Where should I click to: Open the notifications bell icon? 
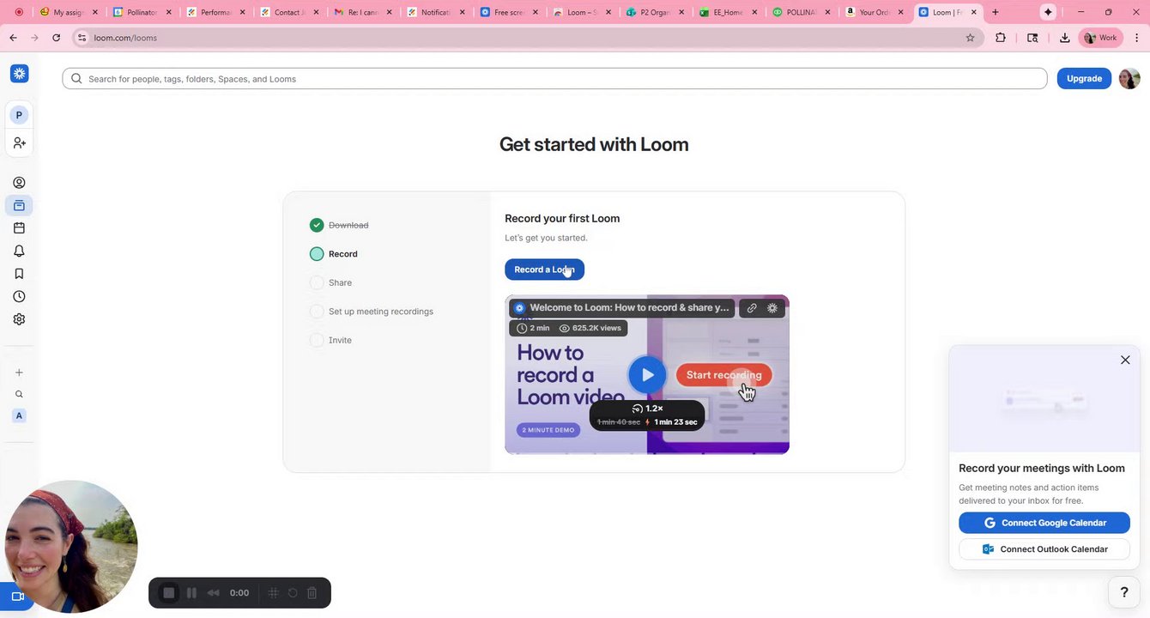(19, 251)
